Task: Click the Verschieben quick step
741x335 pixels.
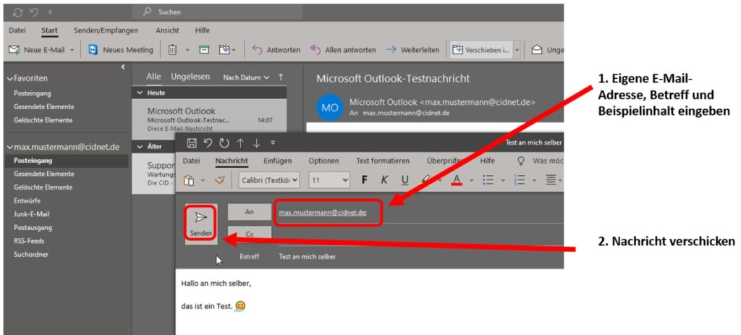Action: tap(480, 50)
